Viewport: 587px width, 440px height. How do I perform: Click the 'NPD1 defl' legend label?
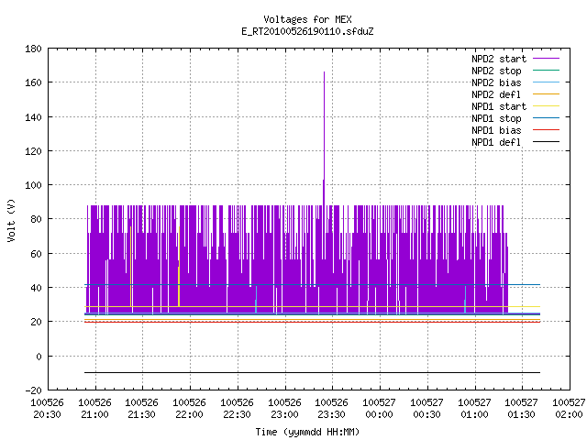click(496, 143)
